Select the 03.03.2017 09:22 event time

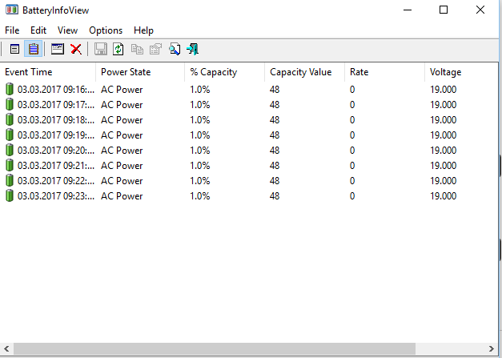coord(56,180)
